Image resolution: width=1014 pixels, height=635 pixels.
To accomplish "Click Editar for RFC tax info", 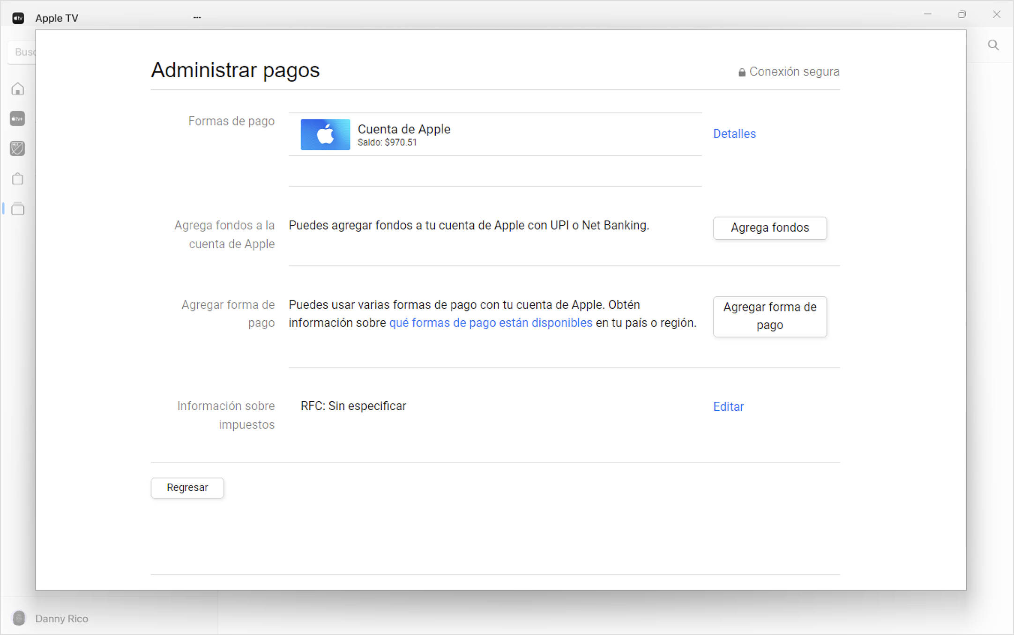I will 728,406.
